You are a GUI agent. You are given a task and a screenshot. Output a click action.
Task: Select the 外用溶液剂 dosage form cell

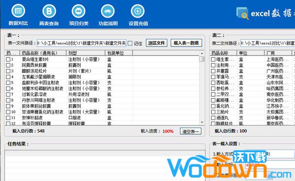coord(79,94)
